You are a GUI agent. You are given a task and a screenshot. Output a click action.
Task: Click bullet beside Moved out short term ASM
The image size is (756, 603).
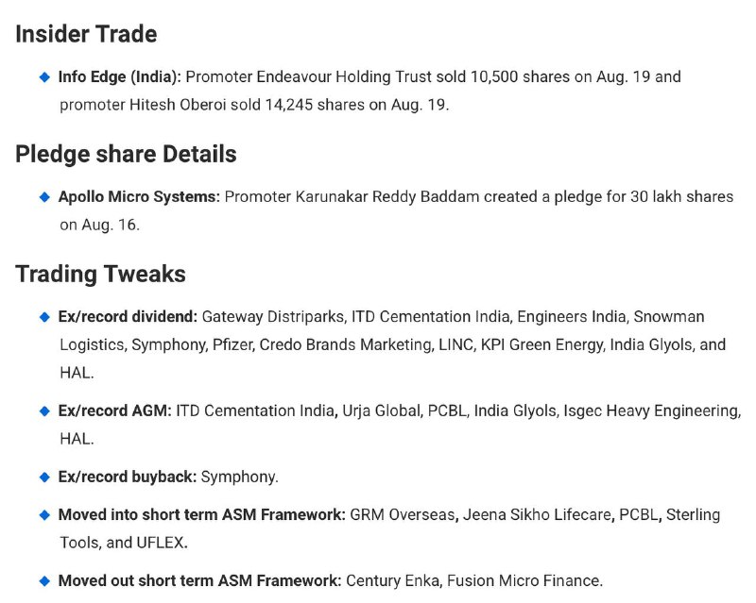coord(44,581)
